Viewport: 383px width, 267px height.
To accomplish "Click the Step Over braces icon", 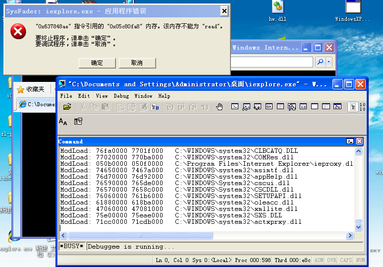I will (x=181, y=107).
